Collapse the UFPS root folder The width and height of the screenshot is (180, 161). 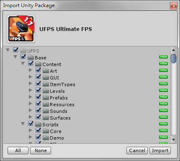[8, 50]
